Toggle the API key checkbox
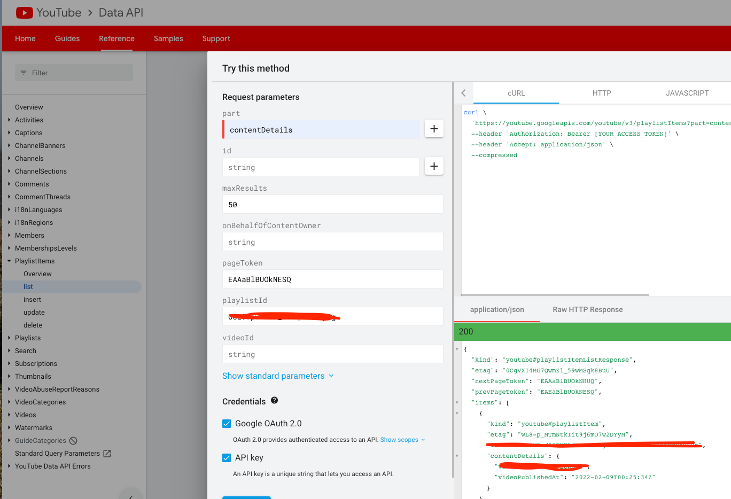Screen dimensions: 731x499 click(227, 458)
